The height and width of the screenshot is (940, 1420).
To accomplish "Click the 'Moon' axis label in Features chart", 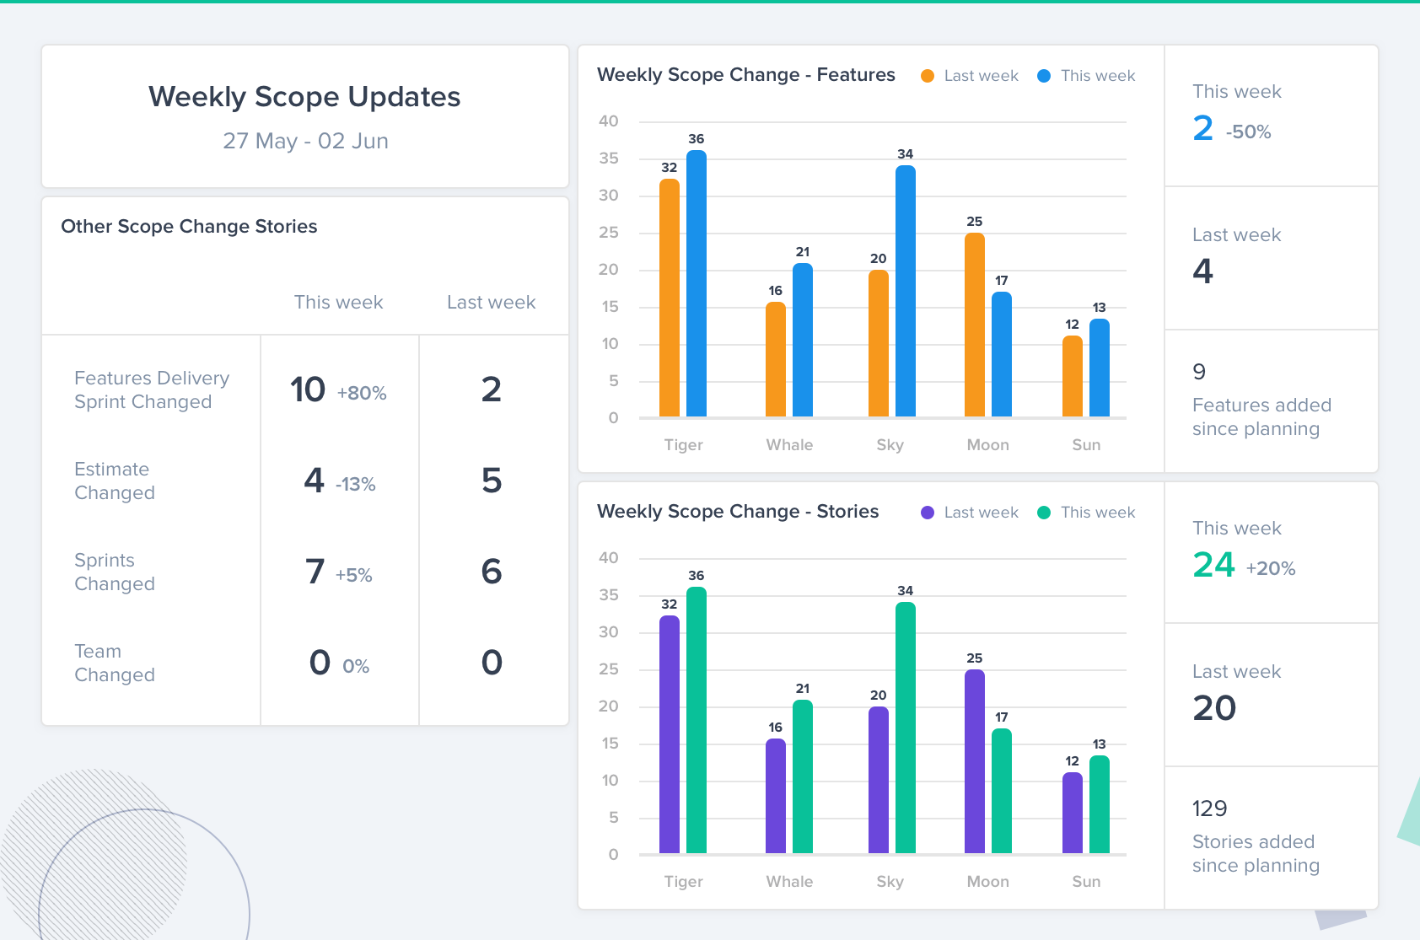I will [x=988, y=444].
